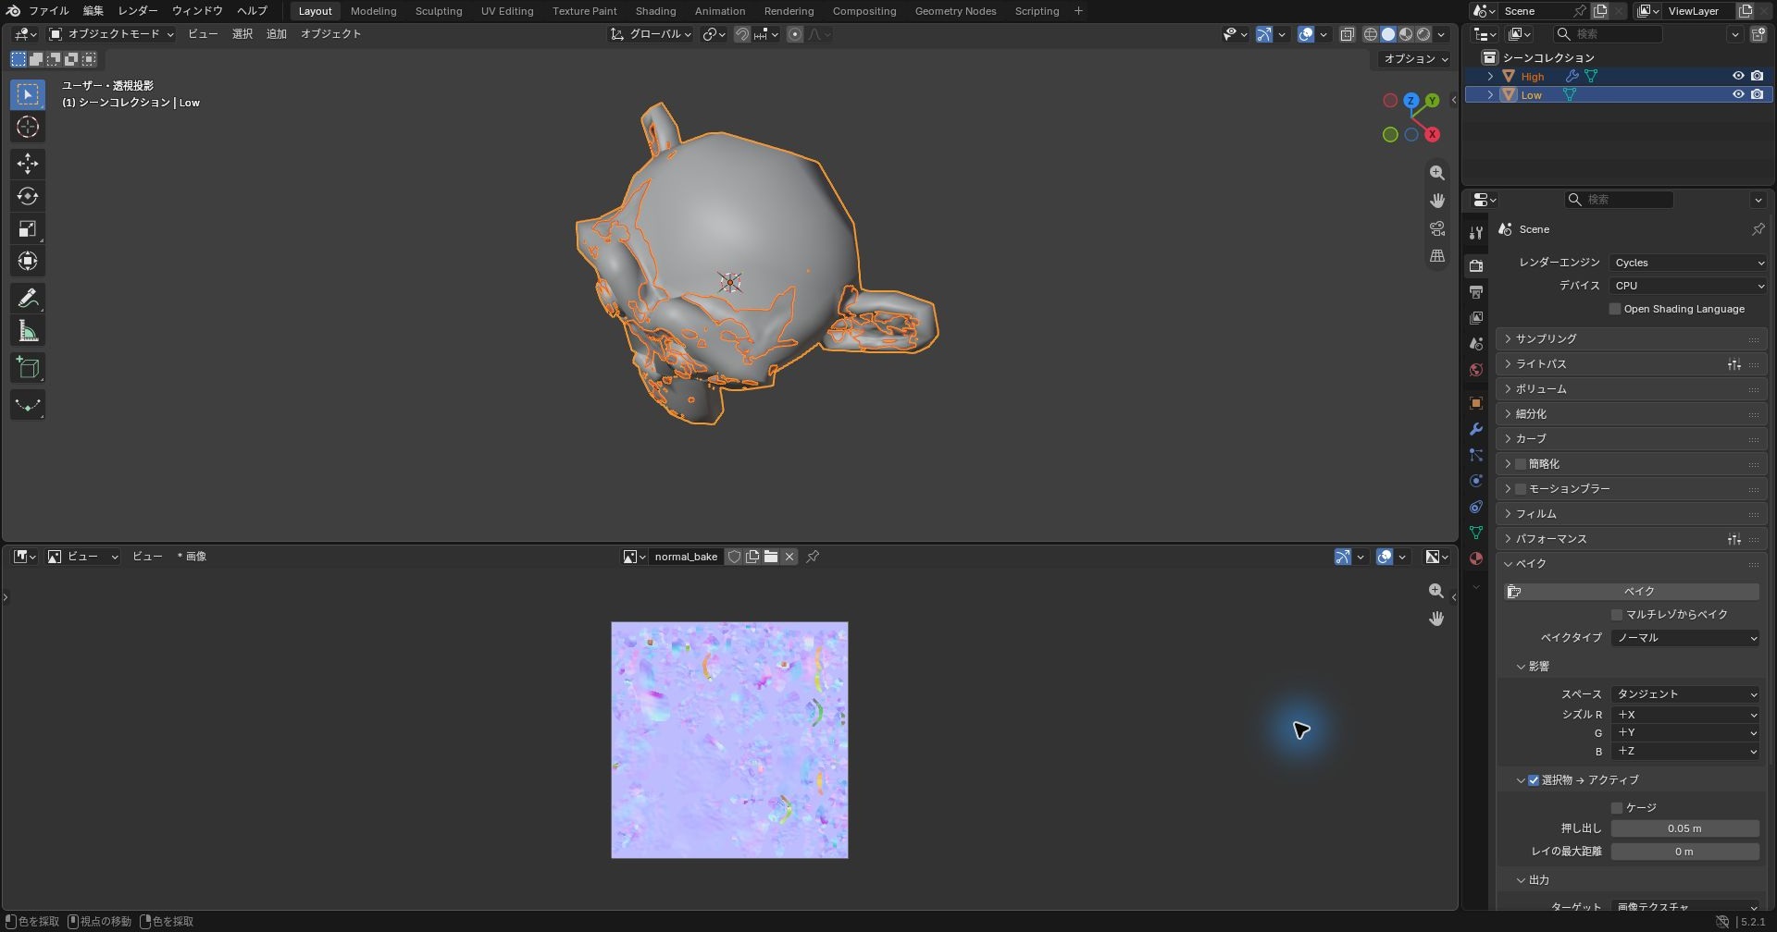Screen dimensions: 1777x932
Task: Open the World properties tab icon
Action: (x=1476, y=370)
